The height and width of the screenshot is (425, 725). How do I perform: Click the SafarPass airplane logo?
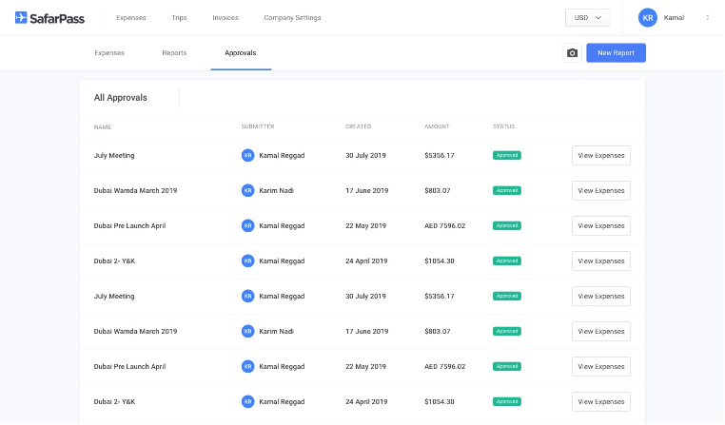(x=21, y=17)
